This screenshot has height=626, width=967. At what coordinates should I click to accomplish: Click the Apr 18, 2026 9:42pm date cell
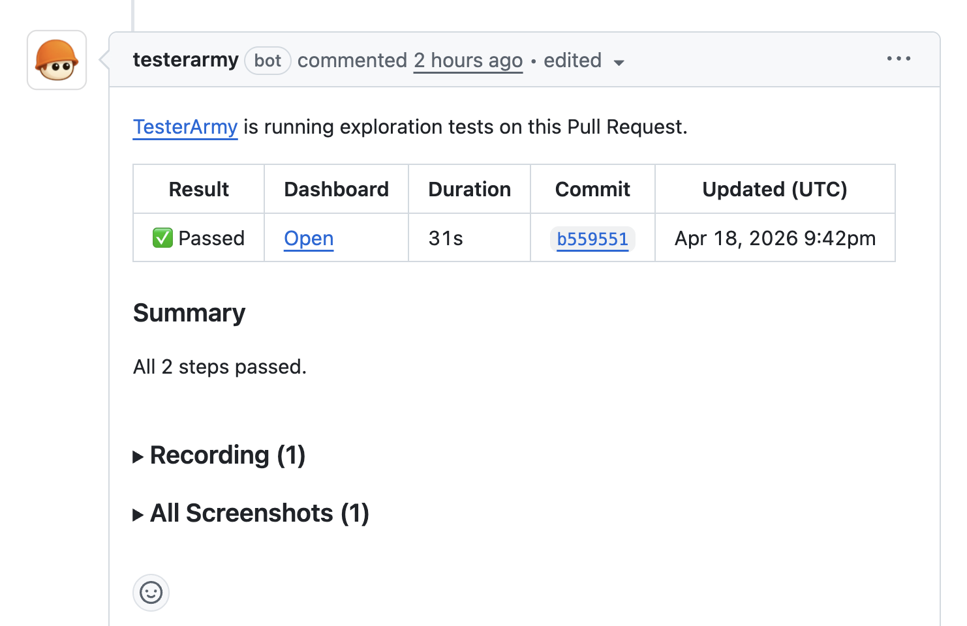(775, 239)
